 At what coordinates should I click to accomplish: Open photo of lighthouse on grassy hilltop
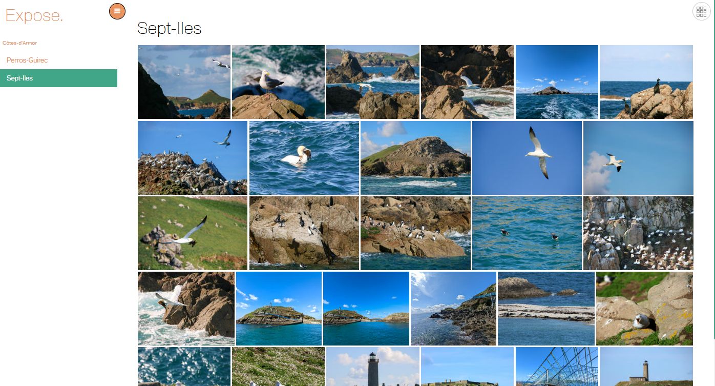pos(646,367)
